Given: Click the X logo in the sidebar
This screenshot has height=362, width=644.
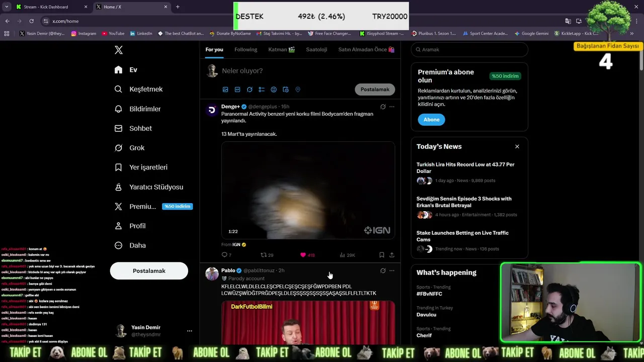Looking at the screenshot, I should pyautogui.click(x=119, y=50).
